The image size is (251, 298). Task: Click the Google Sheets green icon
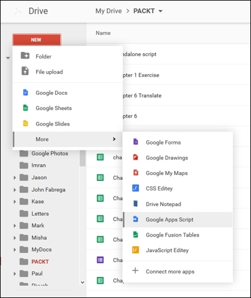tap(26, 108)
